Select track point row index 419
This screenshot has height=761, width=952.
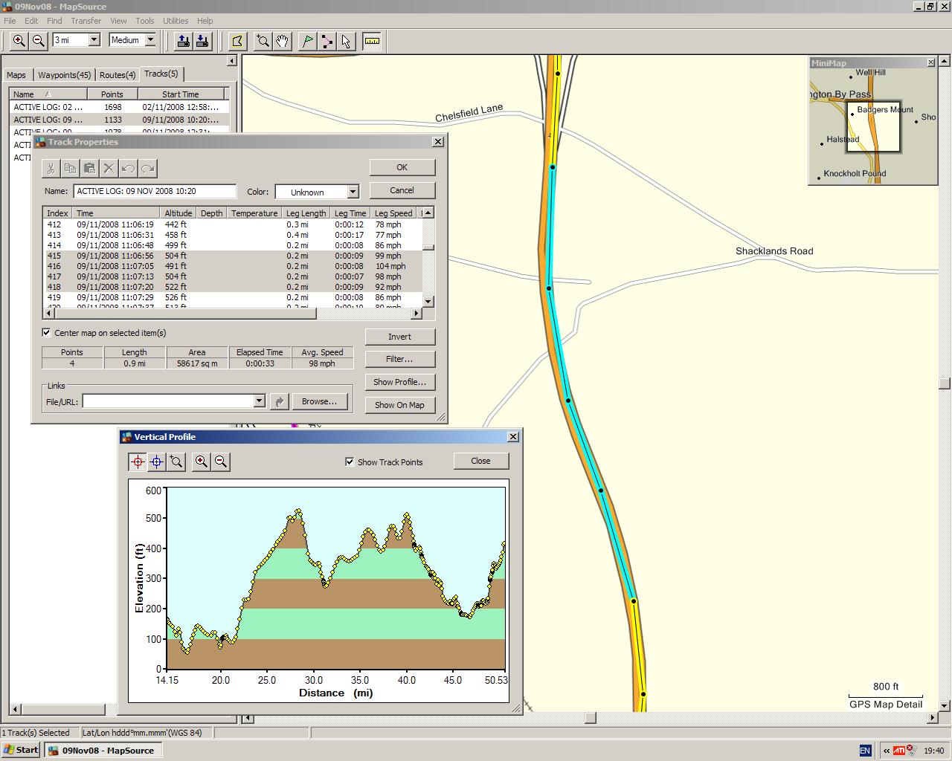[232, 297]
